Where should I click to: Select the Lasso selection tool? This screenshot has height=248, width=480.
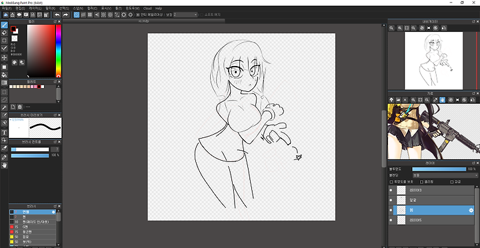(x=4, y=99)
